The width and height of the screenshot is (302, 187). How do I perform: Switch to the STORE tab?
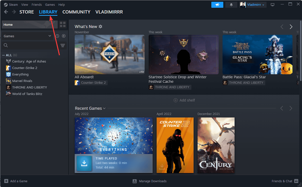click(x=27, y=12)
